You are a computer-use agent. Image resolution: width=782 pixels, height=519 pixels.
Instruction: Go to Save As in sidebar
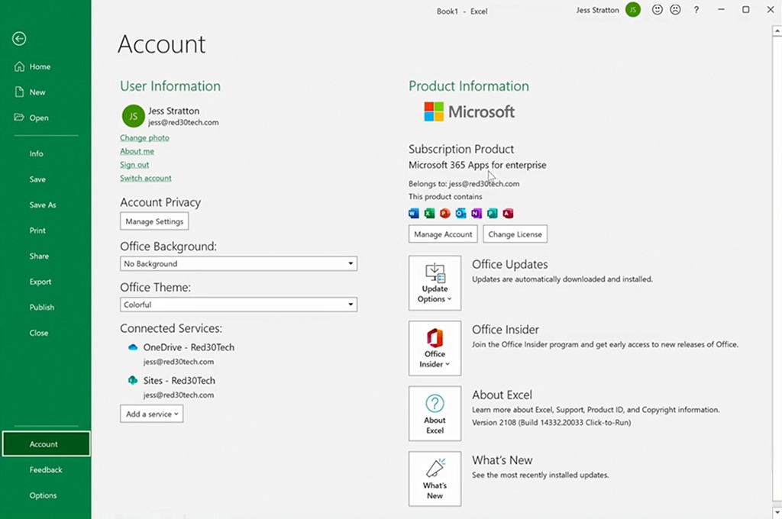[x=43, y=205]
